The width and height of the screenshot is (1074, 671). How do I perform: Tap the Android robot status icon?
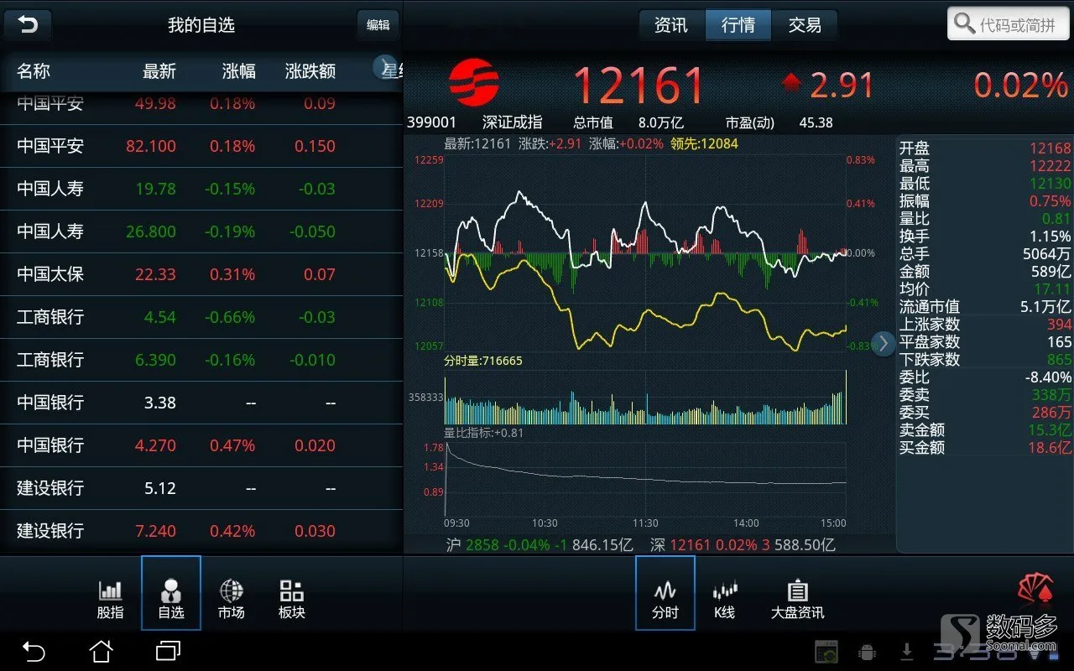tap(868, 652)
